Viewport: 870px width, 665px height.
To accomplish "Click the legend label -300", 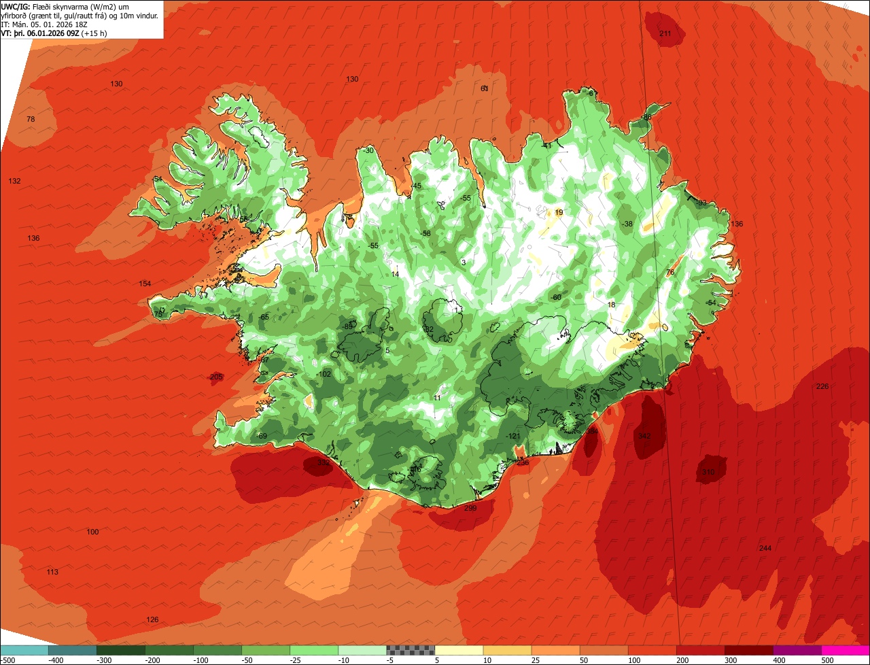I will pos(103,660).
